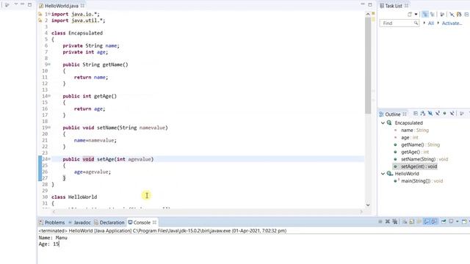
Task: Collapse the Encapsulated class in Outline
Action: pos(383,122)
